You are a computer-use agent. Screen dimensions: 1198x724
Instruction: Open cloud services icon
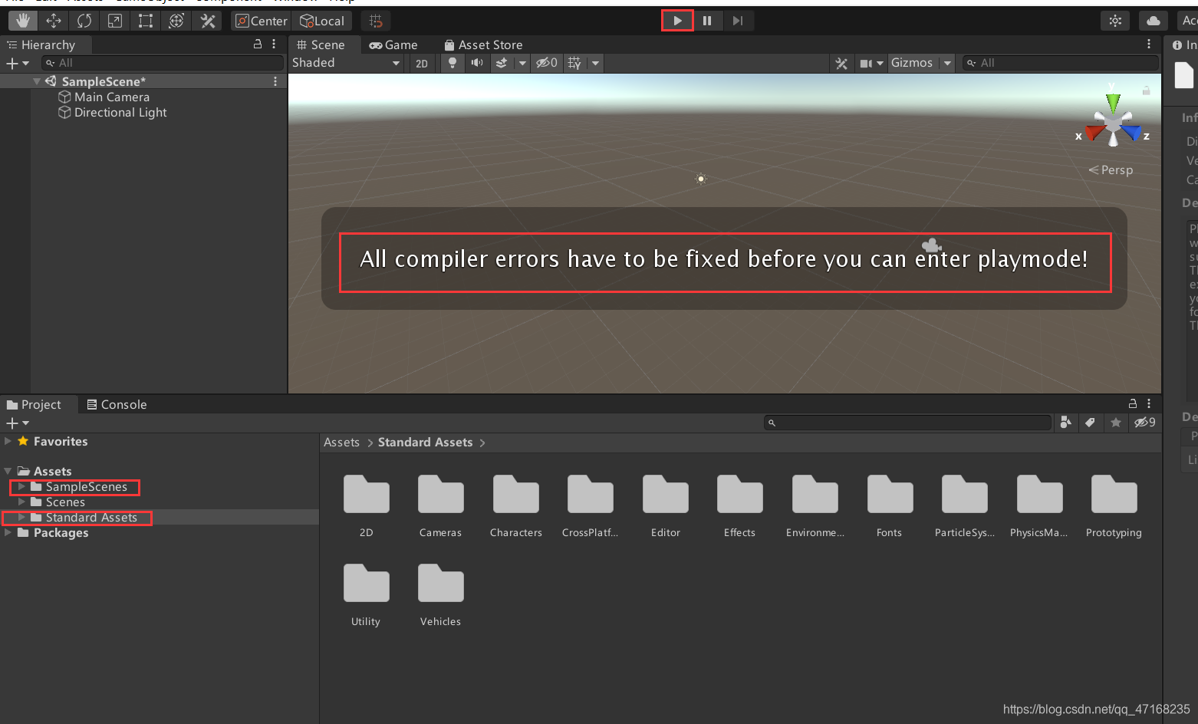pos(1154,21)
